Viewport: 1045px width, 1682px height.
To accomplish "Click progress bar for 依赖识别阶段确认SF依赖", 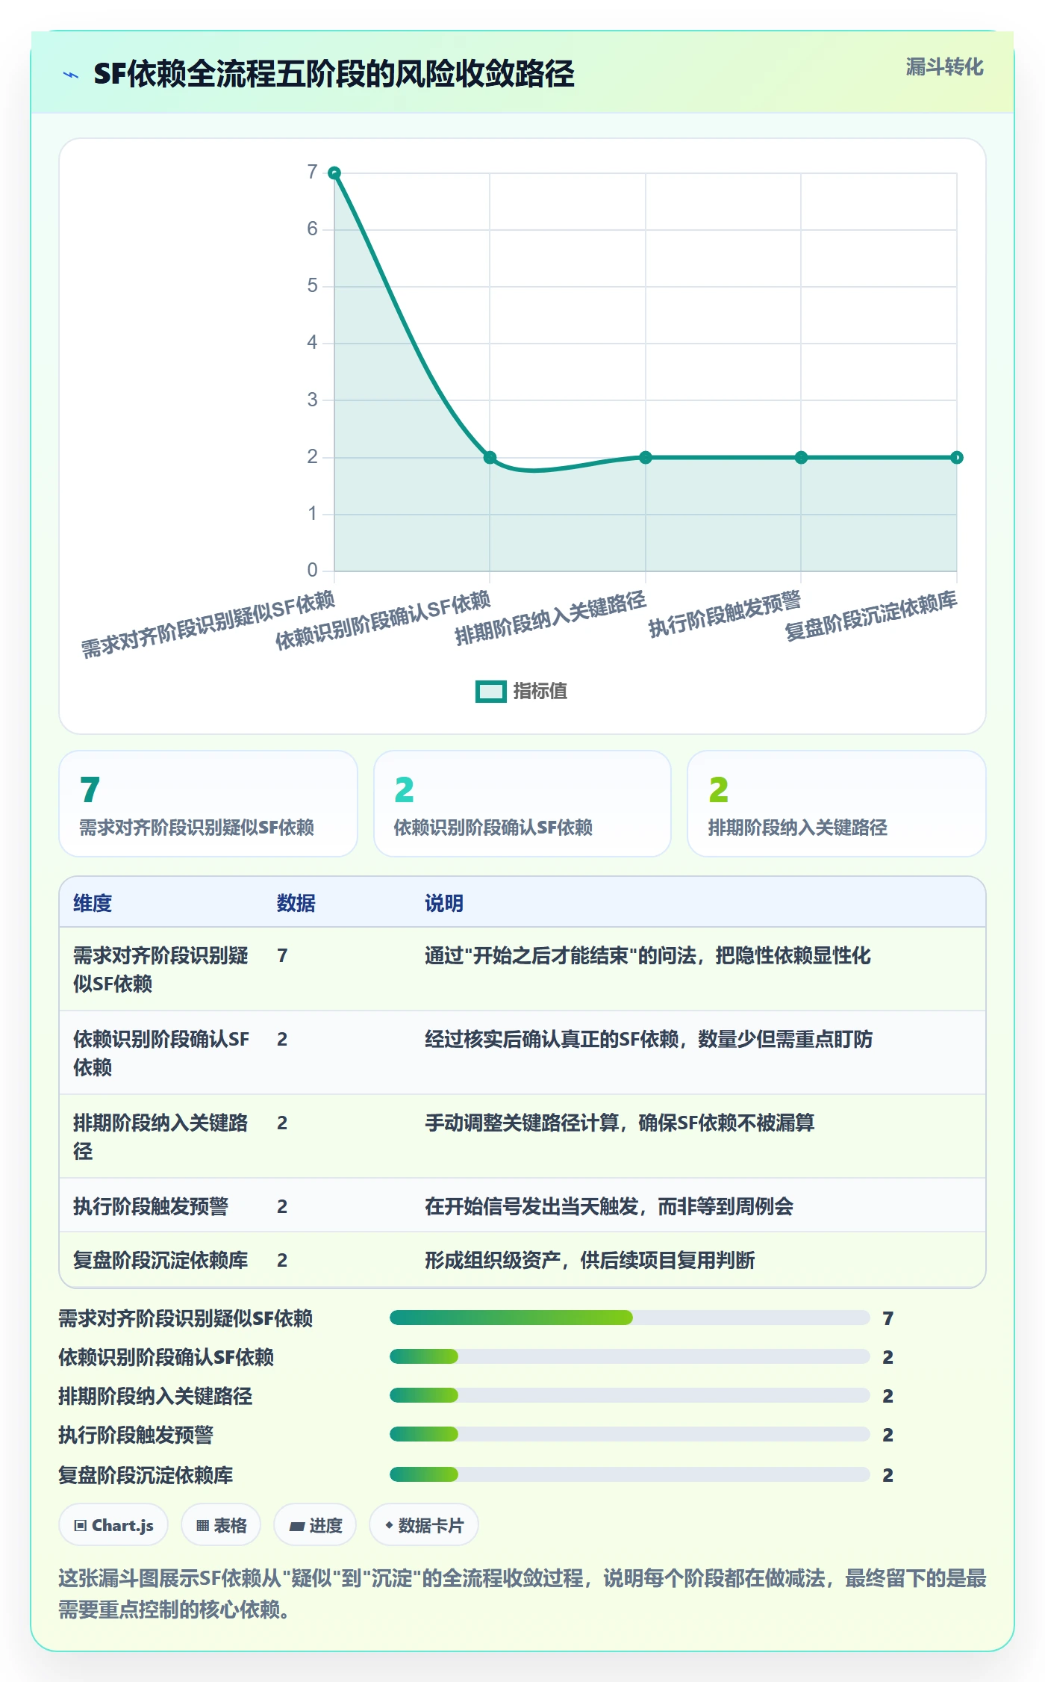I will 629,1356.
